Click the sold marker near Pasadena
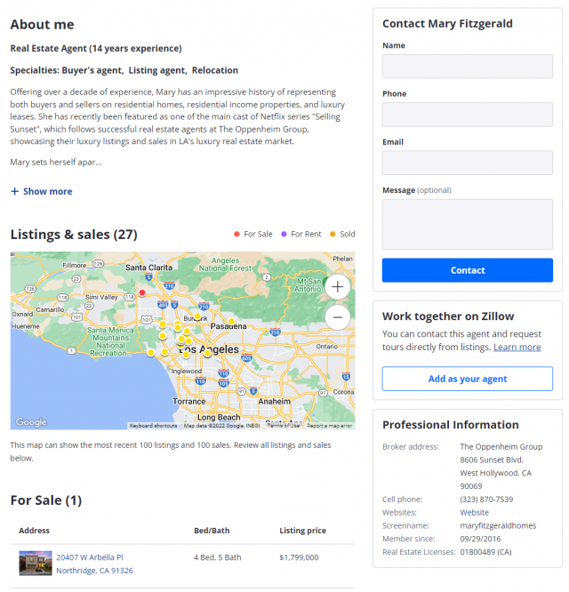The width and height of the screenshot is (569, 592). click(231, 322)
